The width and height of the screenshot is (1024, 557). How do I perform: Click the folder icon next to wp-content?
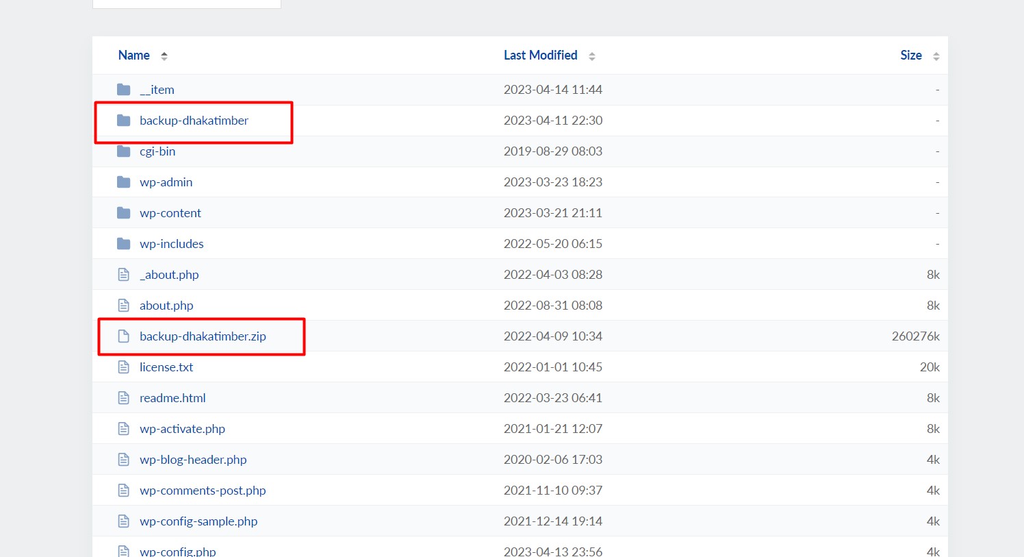[123, 212]
